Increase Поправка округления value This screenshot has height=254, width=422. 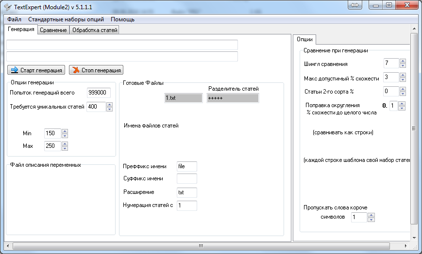(x=402, y=104)
